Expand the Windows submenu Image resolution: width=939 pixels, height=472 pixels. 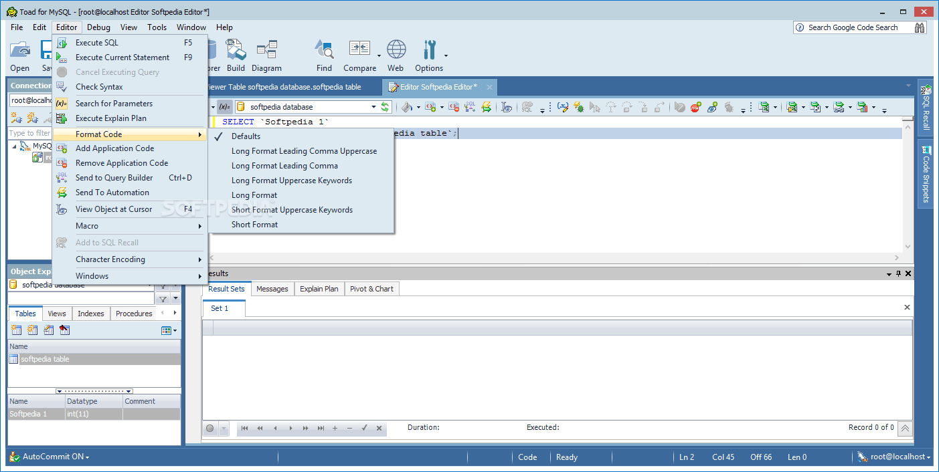(x=130, y=276)
